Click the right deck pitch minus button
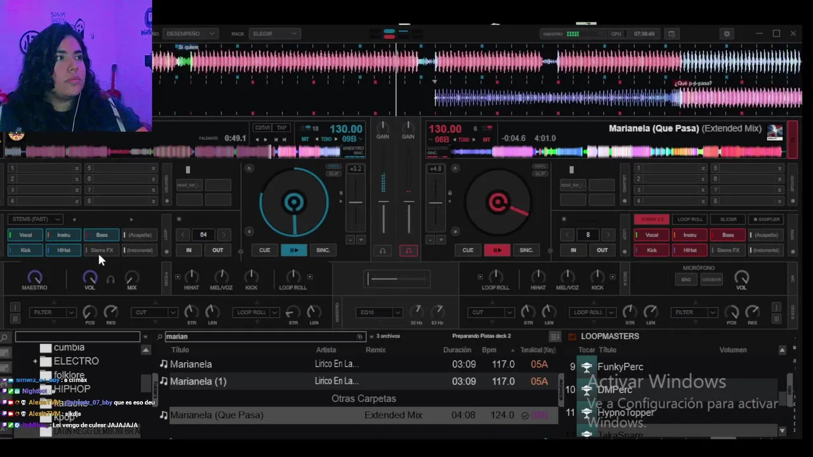The height and width of the screenshot is (457, 813). [x=430, y=240]
